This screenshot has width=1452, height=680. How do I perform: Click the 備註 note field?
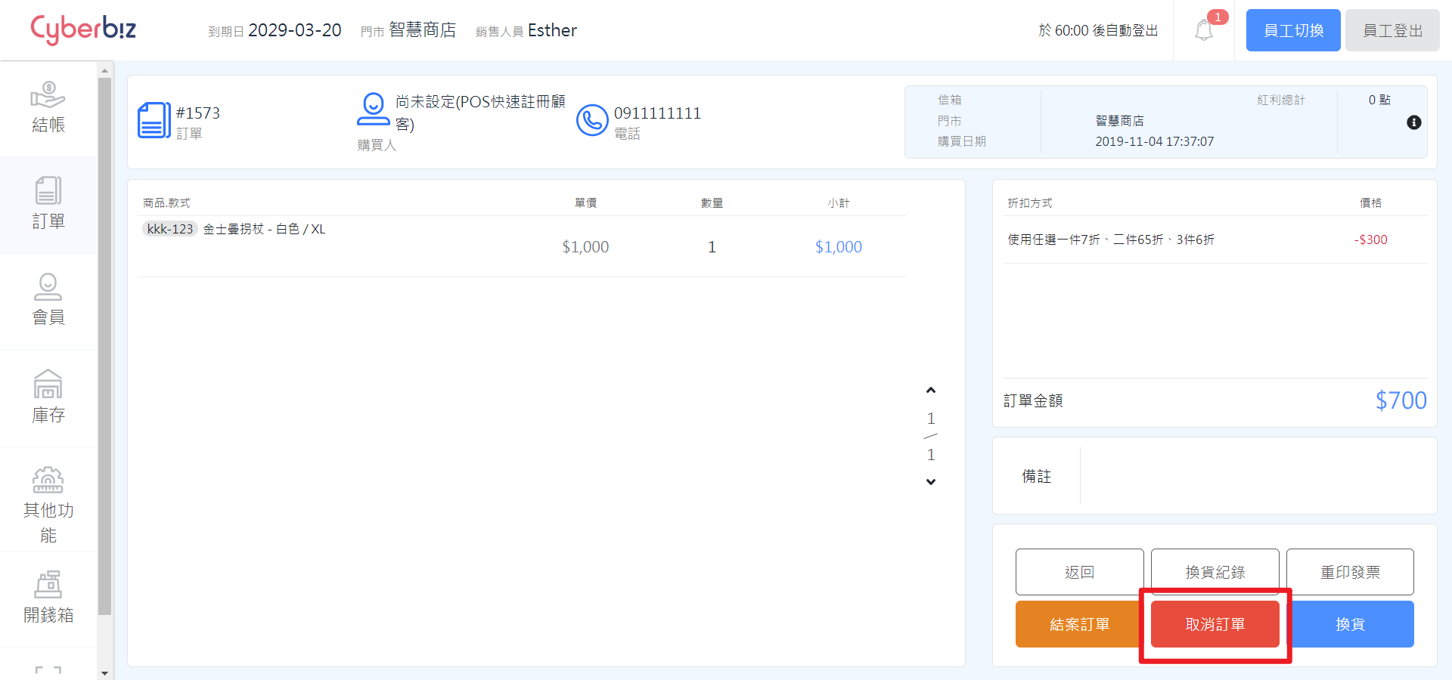click(x=1255, y=476)
